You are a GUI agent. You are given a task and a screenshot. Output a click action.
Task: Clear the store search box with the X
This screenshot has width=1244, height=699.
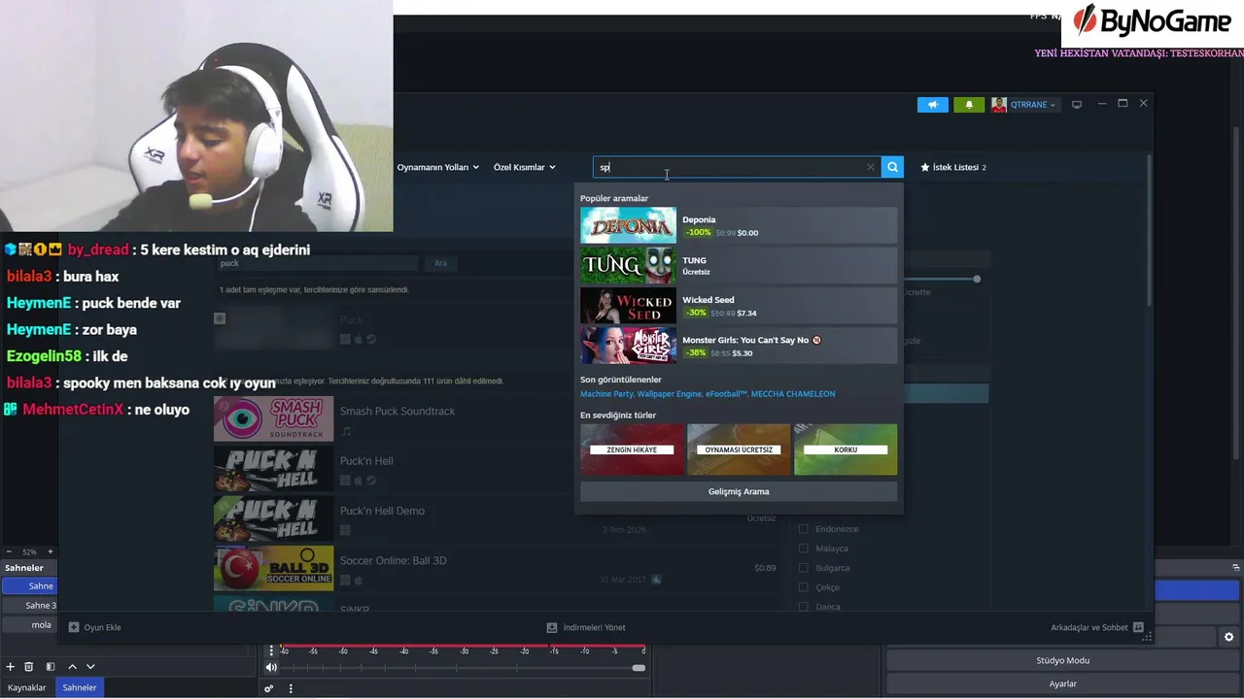coord(871,167)
